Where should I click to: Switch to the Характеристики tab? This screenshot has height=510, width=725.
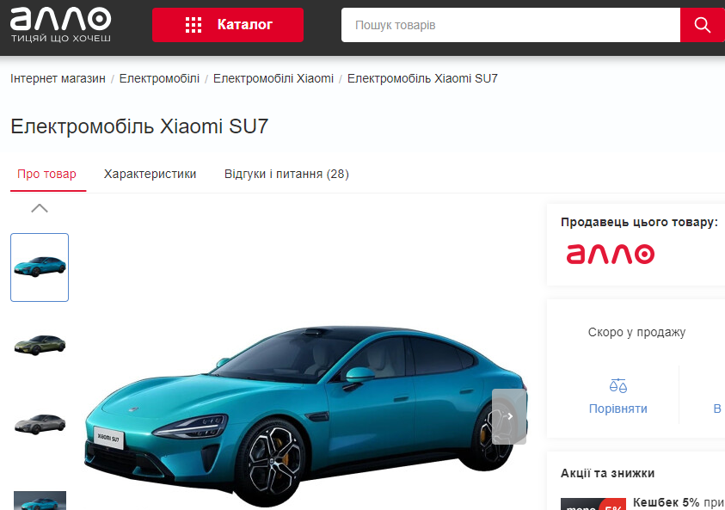[150, 174]
